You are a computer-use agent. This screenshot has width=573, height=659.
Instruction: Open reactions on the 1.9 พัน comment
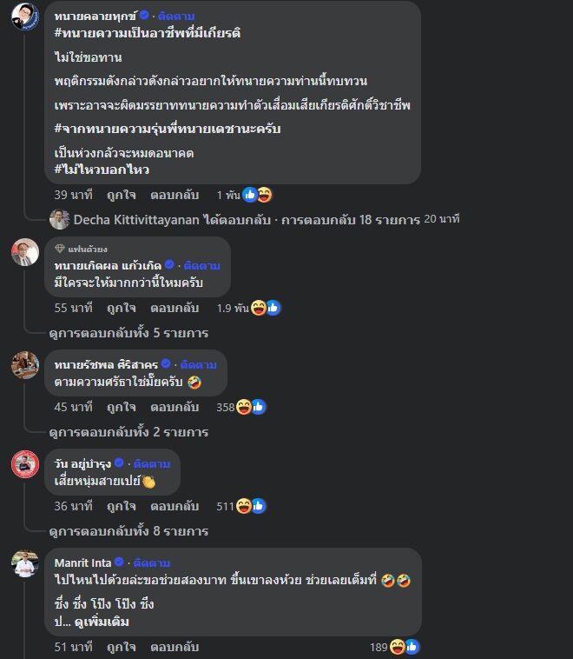click(266, 308)
